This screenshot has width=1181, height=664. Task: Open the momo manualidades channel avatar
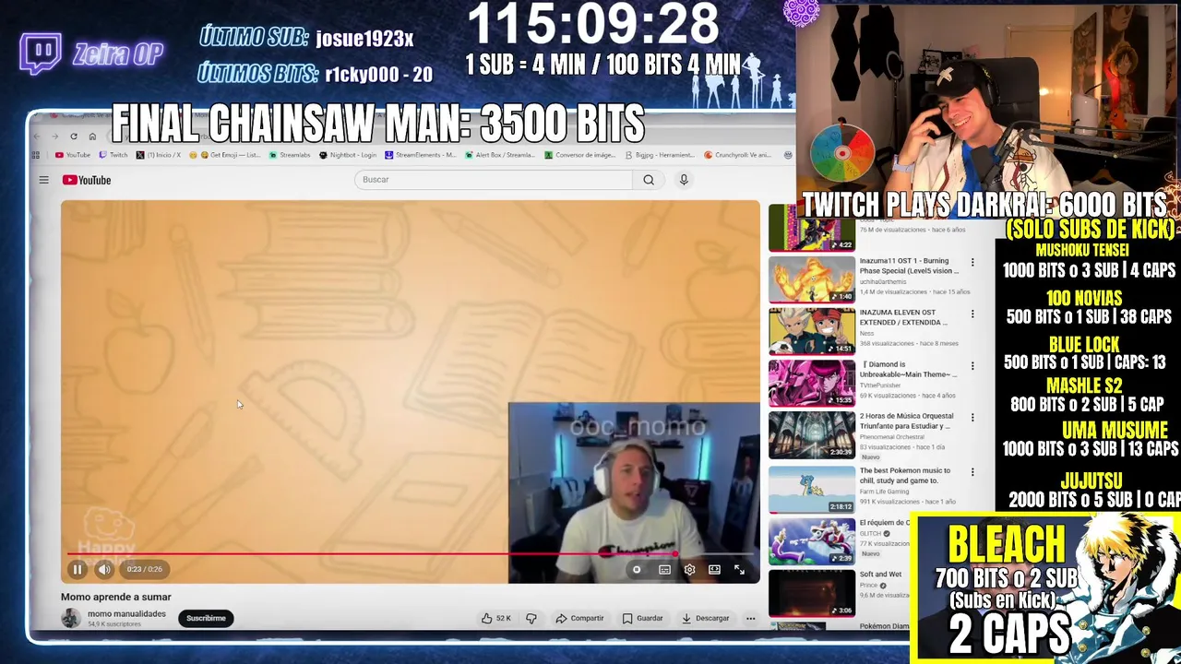[71, 618]
